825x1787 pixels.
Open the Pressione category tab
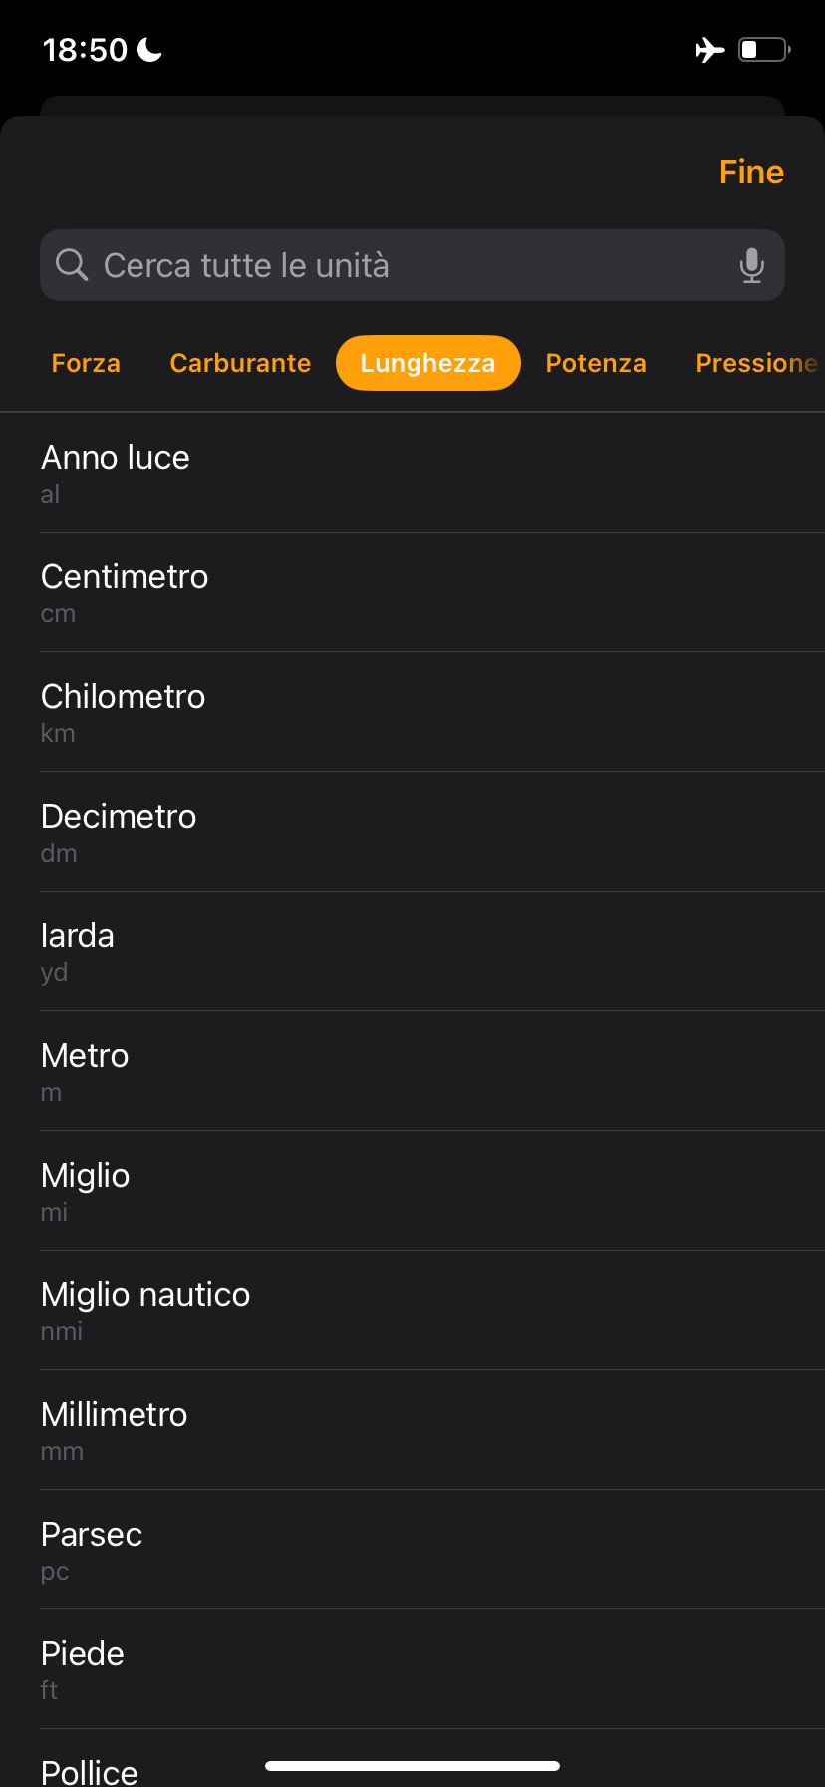coord(756,363)
